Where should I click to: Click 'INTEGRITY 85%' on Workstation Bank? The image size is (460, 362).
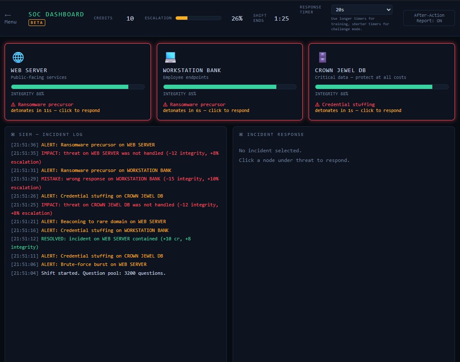coord(179,94)
